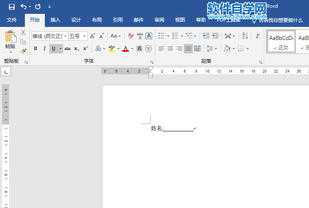The height and width of the screenshot is (208, 309).
Task: Toggle underline on selected text
Action: pos(53,49)
